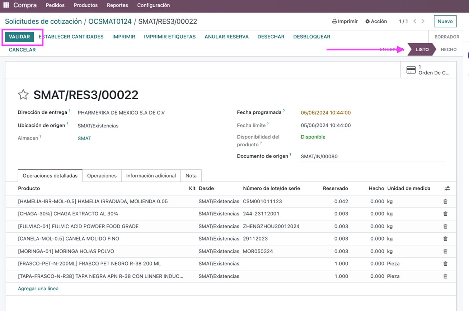Delete the MORINGA HOJAS POLVO line

pyautogui.click(x=445, y=251)
